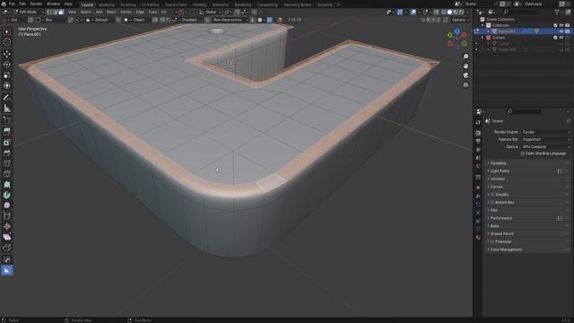Open the Render properties tab icon
Image resolution: width=574 pixels, height=323 pixels.
pyautogui.click(x=478, y=133)
